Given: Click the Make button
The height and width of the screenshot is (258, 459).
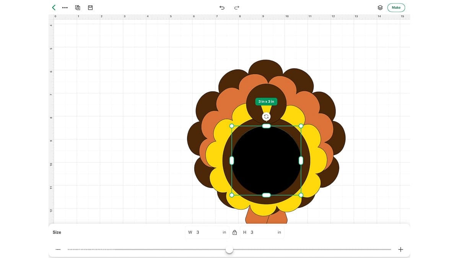Looking at the screenshot, I should (x=396, y=8).
